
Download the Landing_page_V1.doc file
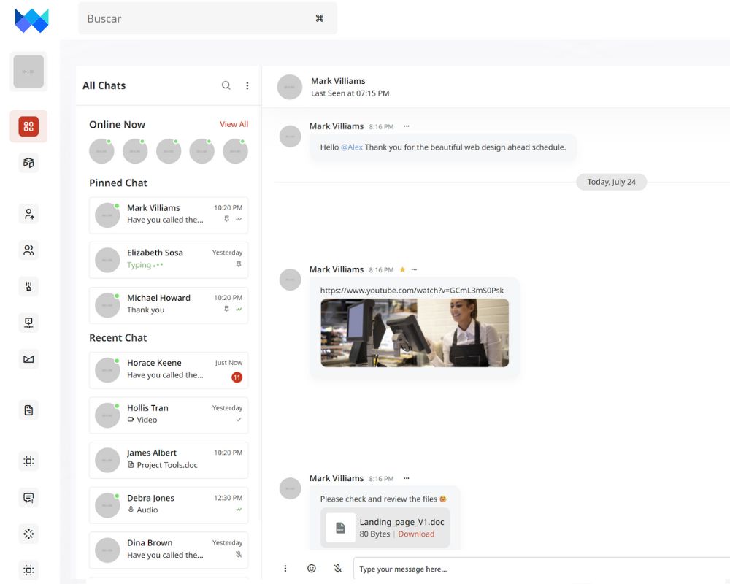point(417,534)
